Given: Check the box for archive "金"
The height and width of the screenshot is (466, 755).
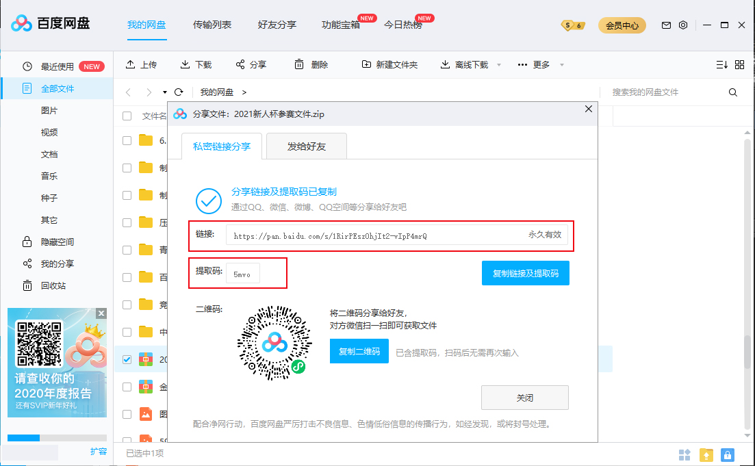Looking at the screenshot, I should [x=127, y=387].
